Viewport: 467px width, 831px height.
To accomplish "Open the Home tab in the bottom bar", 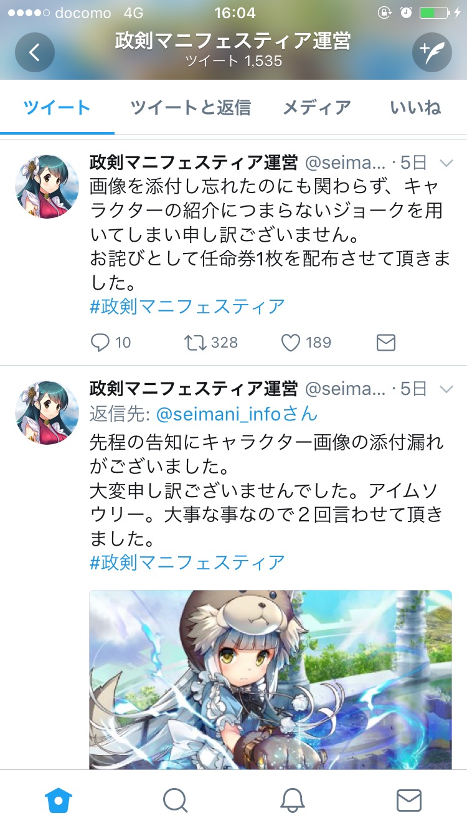I will [59, 800].
